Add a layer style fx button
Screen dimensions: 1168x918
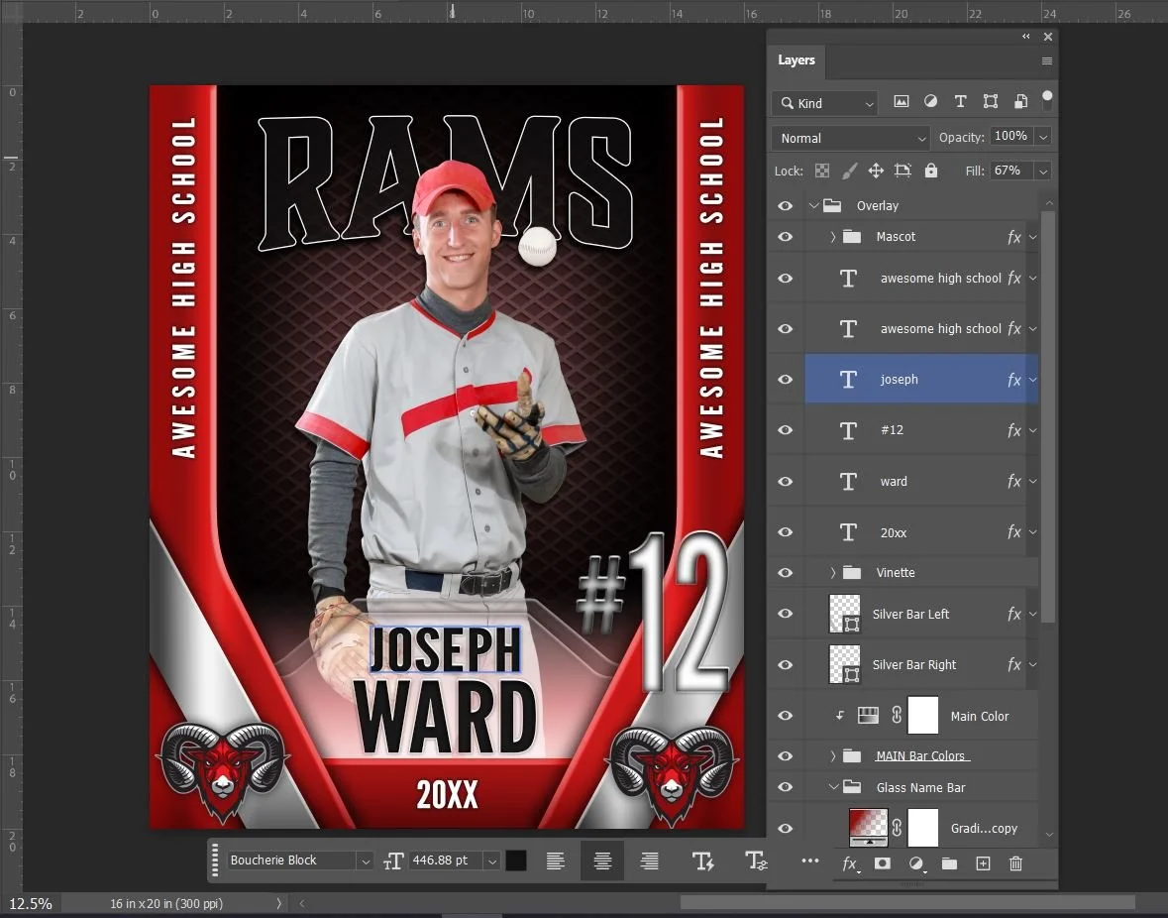coord(850,863)
